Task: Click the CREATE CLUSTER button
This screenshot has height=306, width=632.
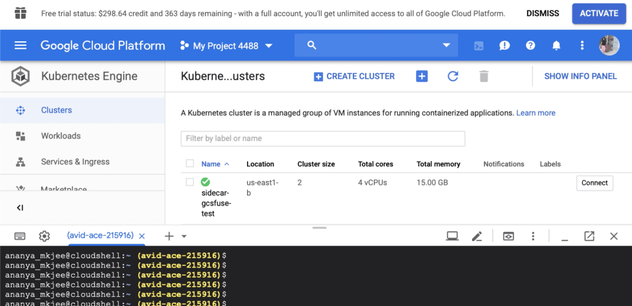Action: tap(354, 76)
